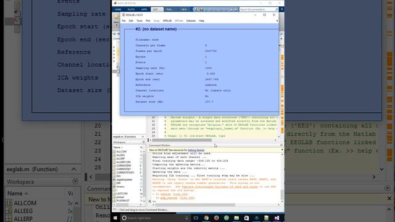The height and width of the screenshot is (222, 395).
Task: Switch to the HOME tab
Action: [118, 9]
